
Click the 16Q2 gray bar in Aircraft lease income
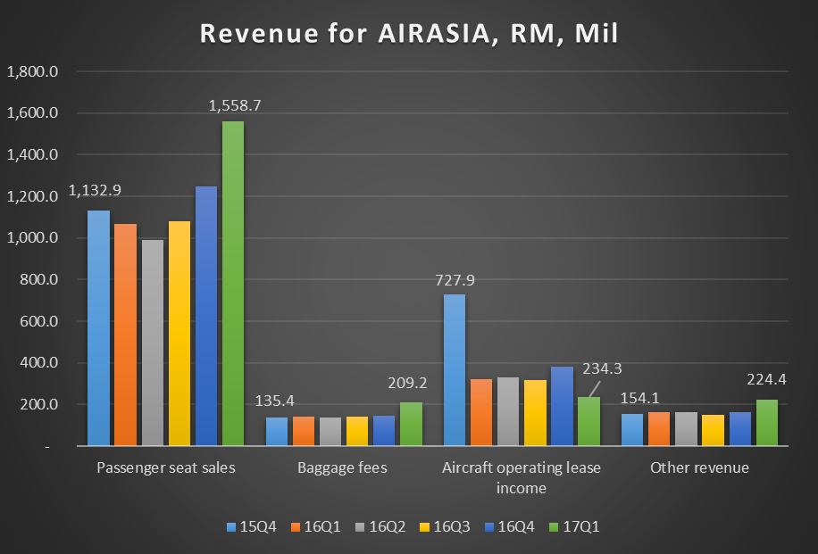pos(508,411)
